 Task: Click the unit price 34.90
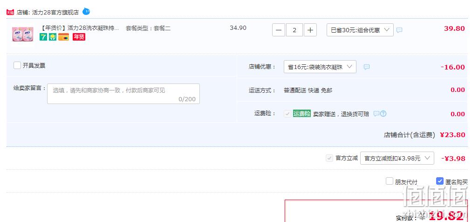[238, 28]
